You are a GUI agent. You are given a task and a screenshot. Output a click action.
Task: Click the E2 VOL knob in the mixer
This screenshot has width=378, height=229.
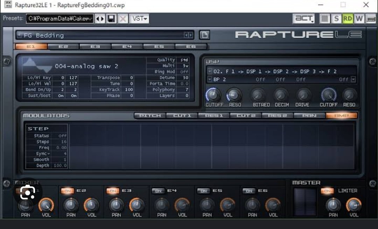[91, 205]
